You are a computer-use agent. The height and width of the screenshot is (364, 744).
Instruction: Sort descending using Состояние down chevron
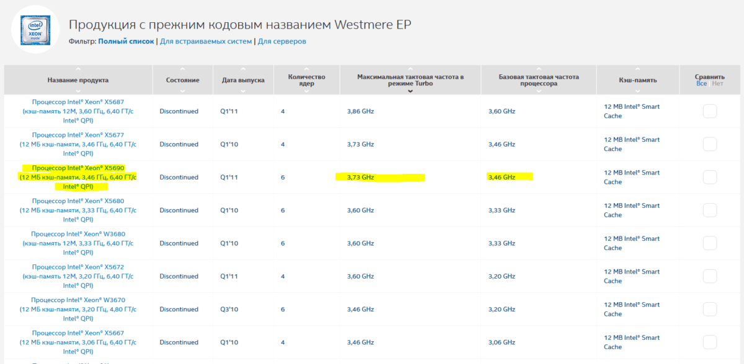[182, 91]
